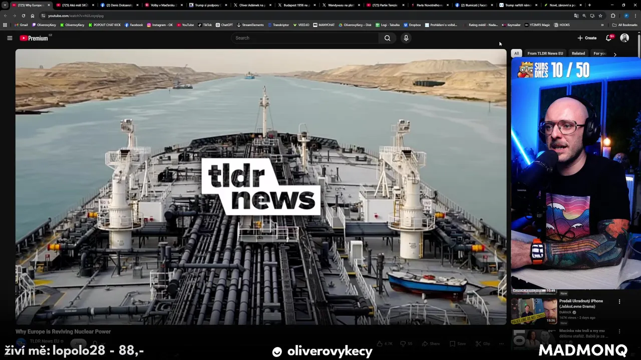Screen dimensions: 641x360
Task: Open the YouTube account avatar menu
Action: pos(624,38)
